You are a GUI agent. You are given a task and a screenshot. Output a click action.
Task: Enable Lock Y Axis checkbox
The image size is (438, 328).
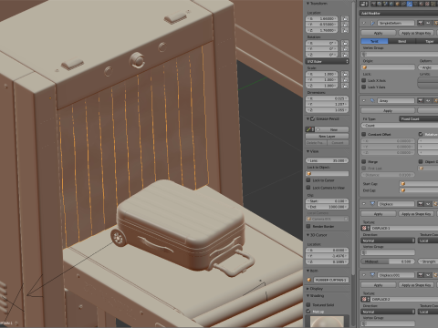pyautogui.click(x=364, y=87)
